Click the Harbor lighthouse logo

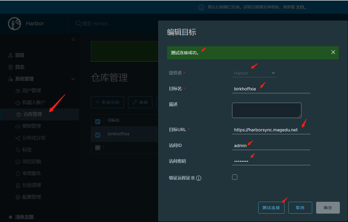(14, 24)
